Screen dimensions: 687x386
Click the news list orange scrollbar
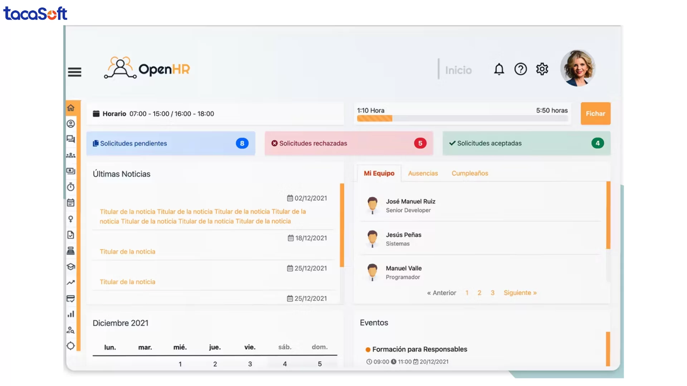click(342, 225)
